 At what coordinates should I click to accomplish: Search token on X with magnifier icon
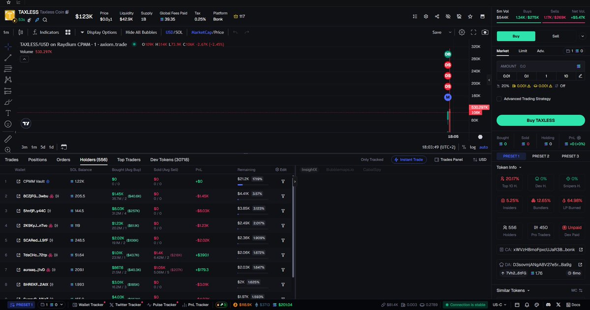(x=45, y=20)
